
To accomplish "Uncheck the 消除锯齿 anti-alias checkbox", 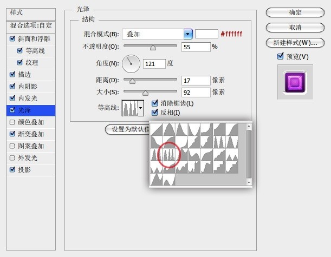I will [155, 103].
